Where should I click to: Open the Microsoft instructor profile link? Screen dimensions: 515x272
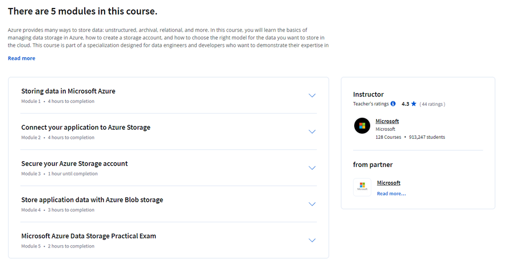pos(387,121)
